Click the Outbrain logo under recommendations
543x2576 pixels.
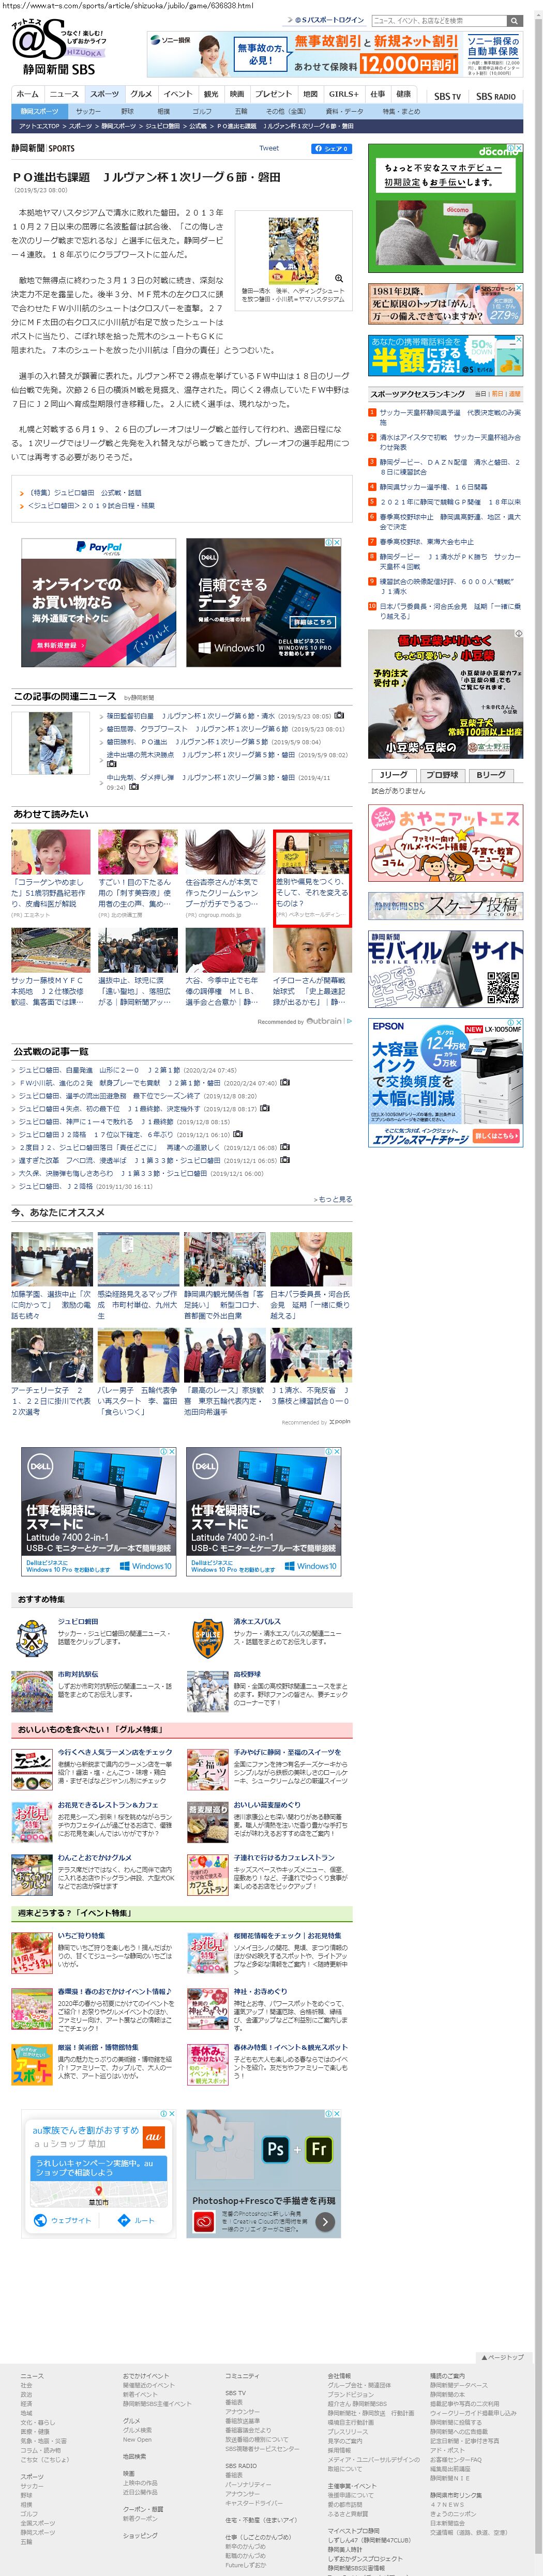[x=324, y=1021]
